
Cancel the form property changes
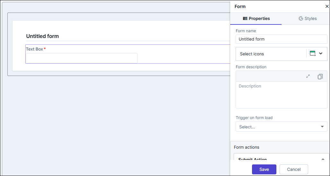pos(294,169)
